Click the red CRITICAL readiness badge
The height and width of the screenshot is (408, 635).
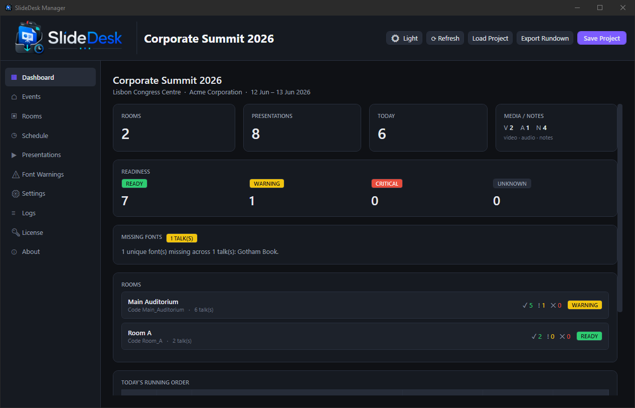coord(387,184)
